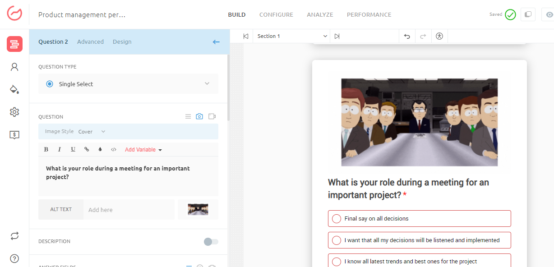The height and width of the screenshot is (267, 554).
Task: Open the PERFORMANCE tab
Action: [x=369, y=15]
